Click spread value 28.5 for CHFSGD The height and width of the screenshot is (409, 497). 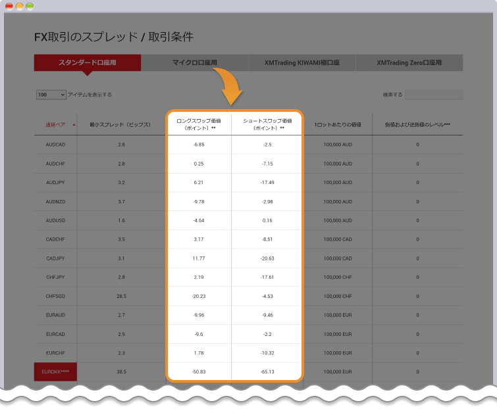[x=121, y=297]
